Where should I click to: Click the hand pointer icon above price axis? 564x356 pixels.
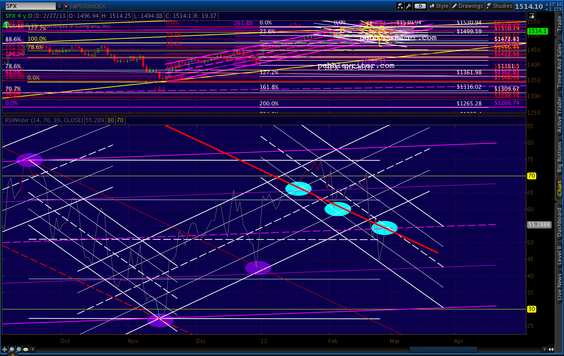coord(531,16)
